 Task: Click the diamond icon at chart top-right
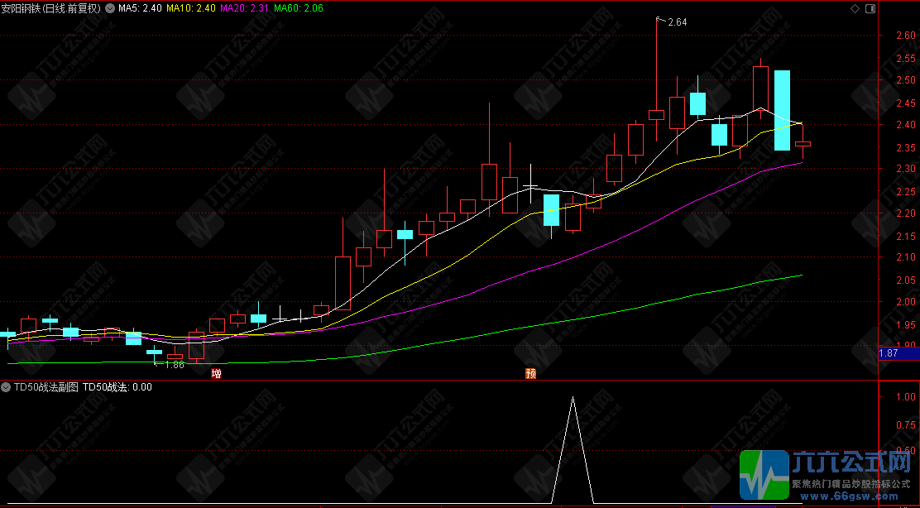(855, 8)
